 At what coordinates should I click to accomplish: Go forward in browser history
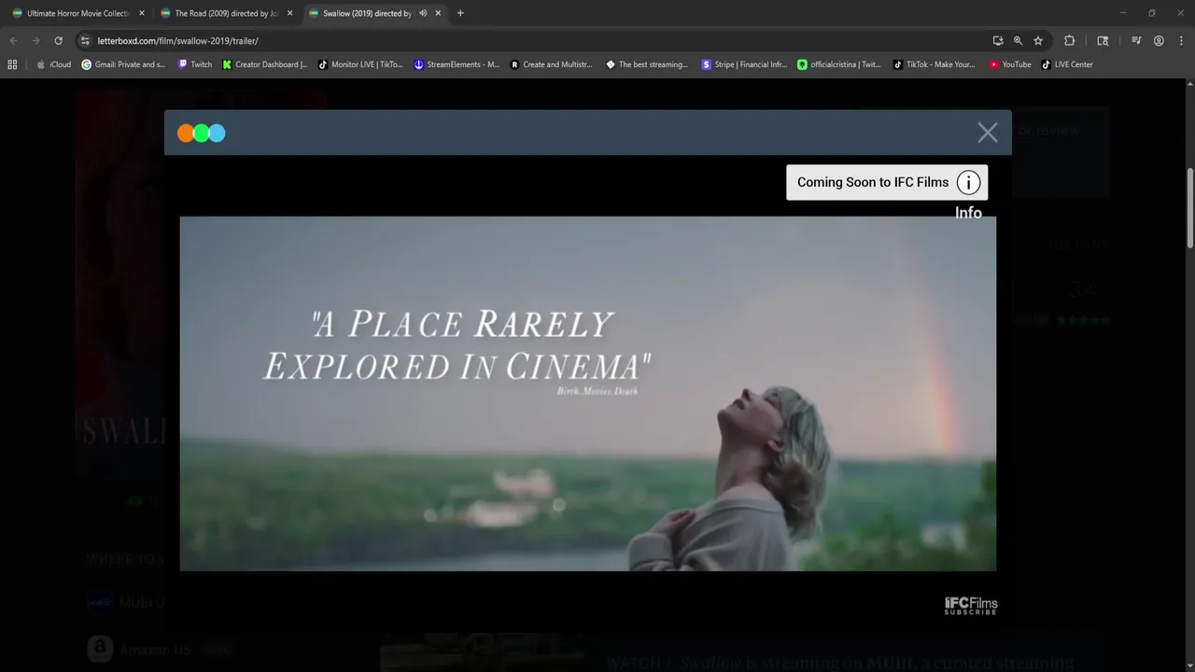(x=35, y=41)
